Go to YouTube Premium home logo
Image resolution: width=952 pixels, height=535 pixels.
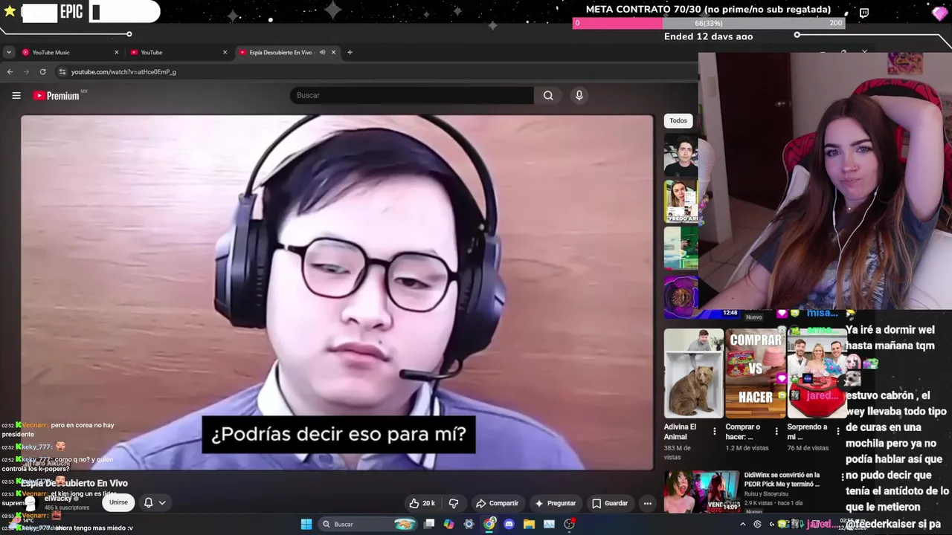point(57,95)
